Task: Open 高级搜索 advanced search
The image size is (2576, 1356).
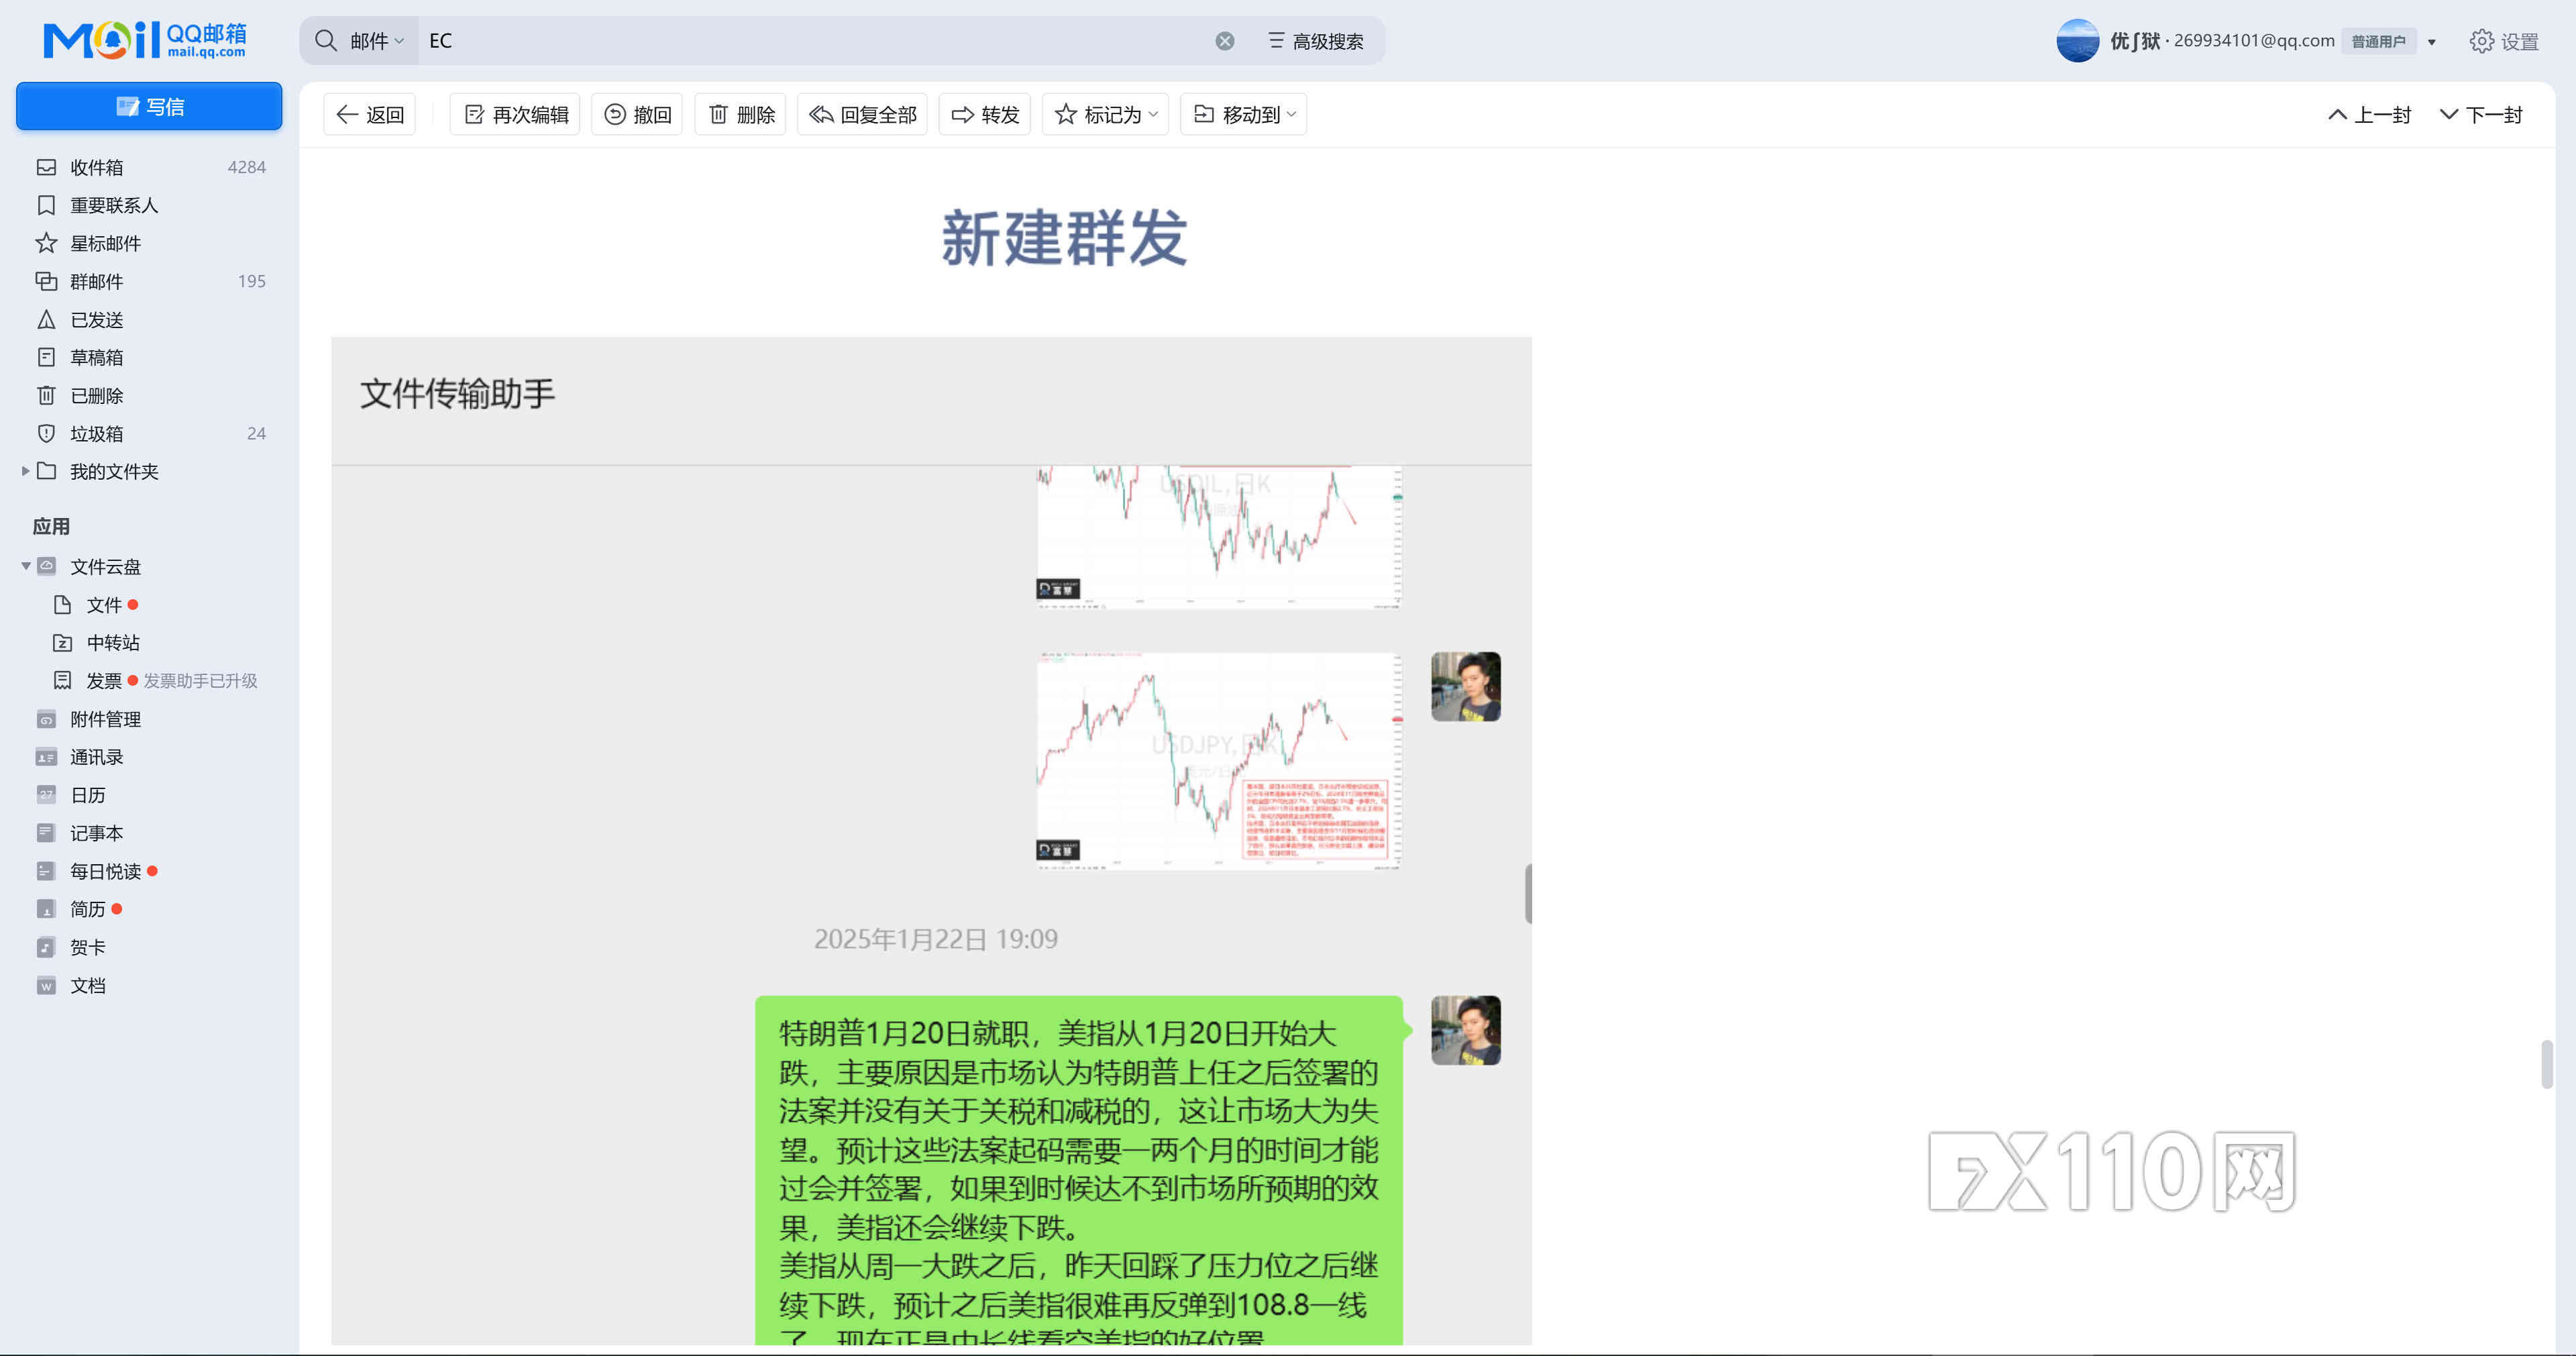Action: coord(1315,41)
